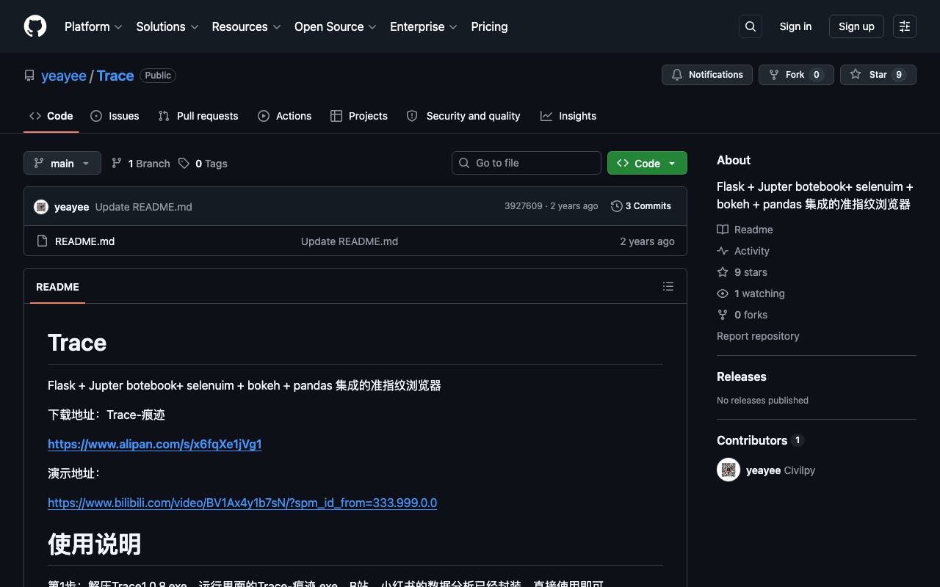
Task: Open the green Code dropdown button
Action: (647, 163)
